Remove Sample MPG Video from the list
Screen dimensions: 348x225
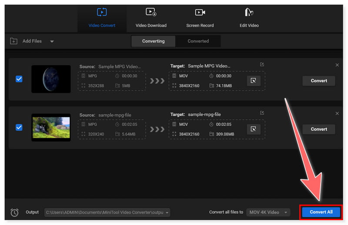click(337, 65)
